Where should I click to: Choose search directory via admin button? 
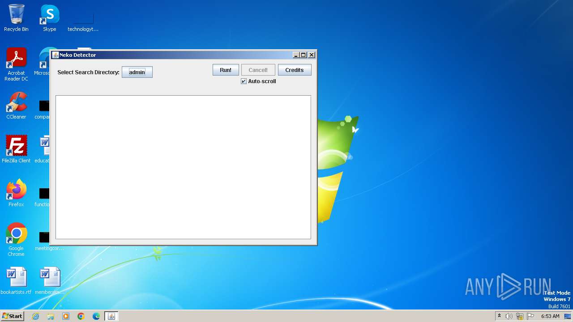coord(137,72)
